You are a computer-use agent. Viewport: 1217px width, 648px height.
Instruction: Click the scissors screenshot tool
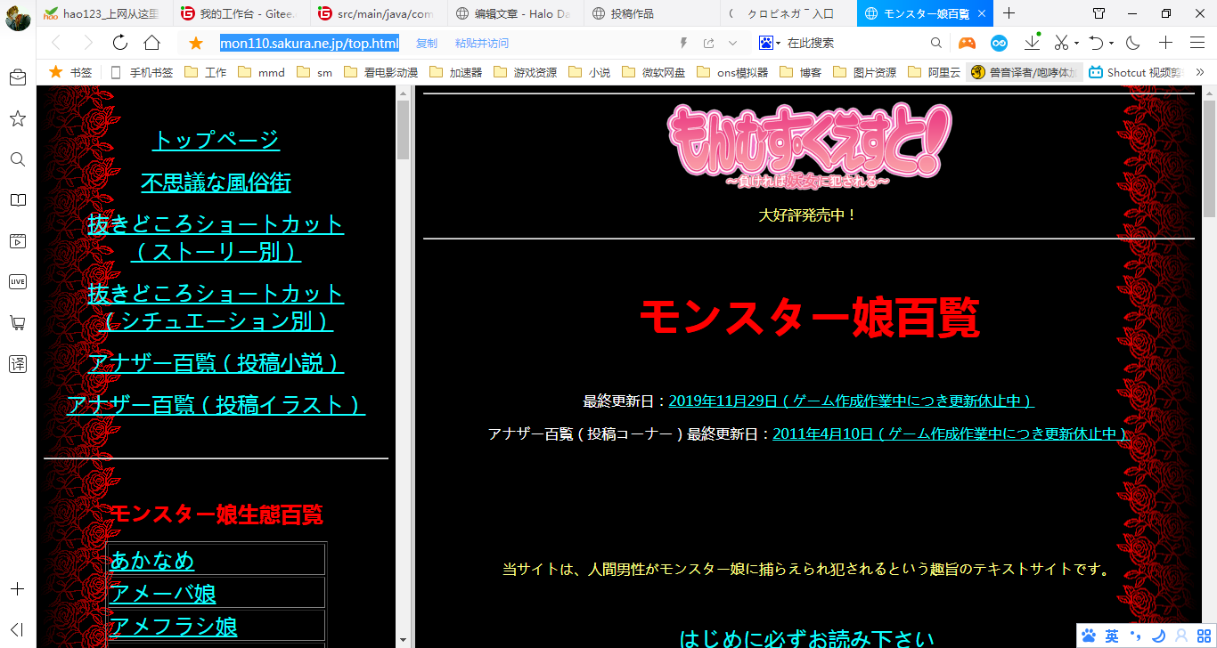[1061, 43]
